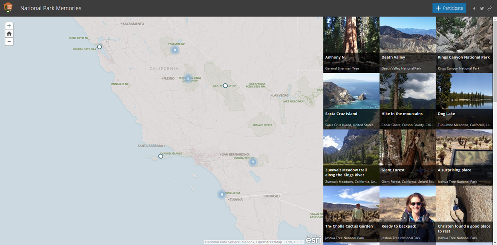Share on Facebook icon
Image resolution: width=497 pixels, height=245 pixels.
[474, 8]
